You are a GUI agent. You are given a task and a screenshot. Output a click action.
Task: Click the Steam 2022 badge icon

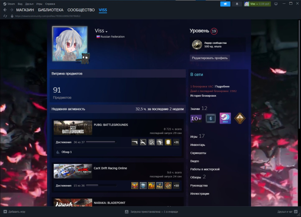(x=225, y=118)
